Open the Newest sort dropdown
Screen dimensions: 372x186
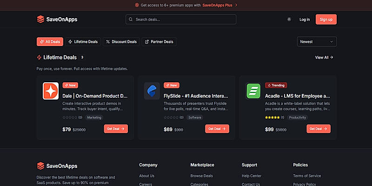317,42
